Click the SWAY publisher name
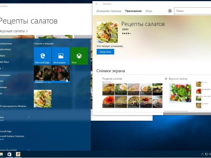This screenshot has width=211, height=158. [125, 29]
